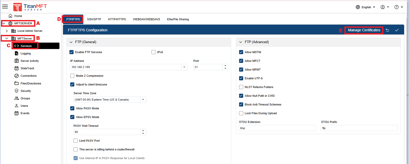The width and height of the screenshot is (410, 164).
Task: Toggle Mode Z Compression checkbox
Action: [x=72, y=76]
